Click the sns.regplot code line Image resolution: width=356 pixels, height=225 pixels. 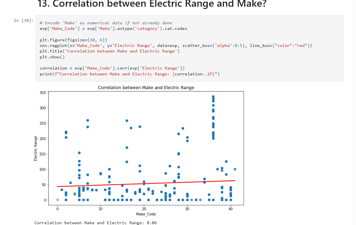(176, 46)
